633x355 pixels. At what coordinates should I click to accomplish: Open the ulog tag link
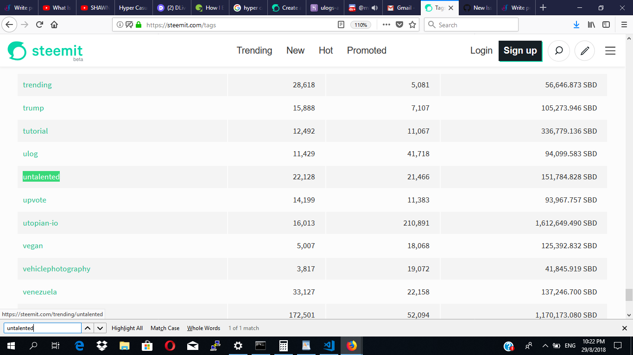point(30,153)
